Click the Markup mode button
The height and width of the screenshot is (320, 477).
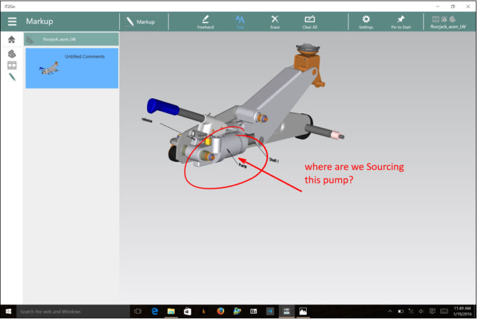141,22
